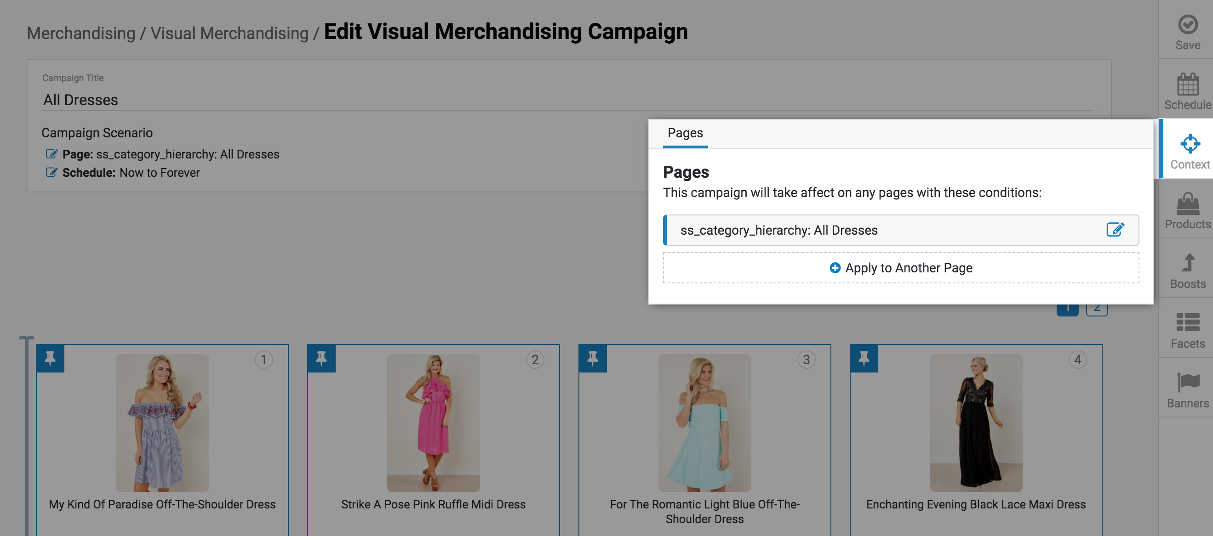
Task: Click the Enchanting Evening dress thumbnail
Action: point(975,422)
